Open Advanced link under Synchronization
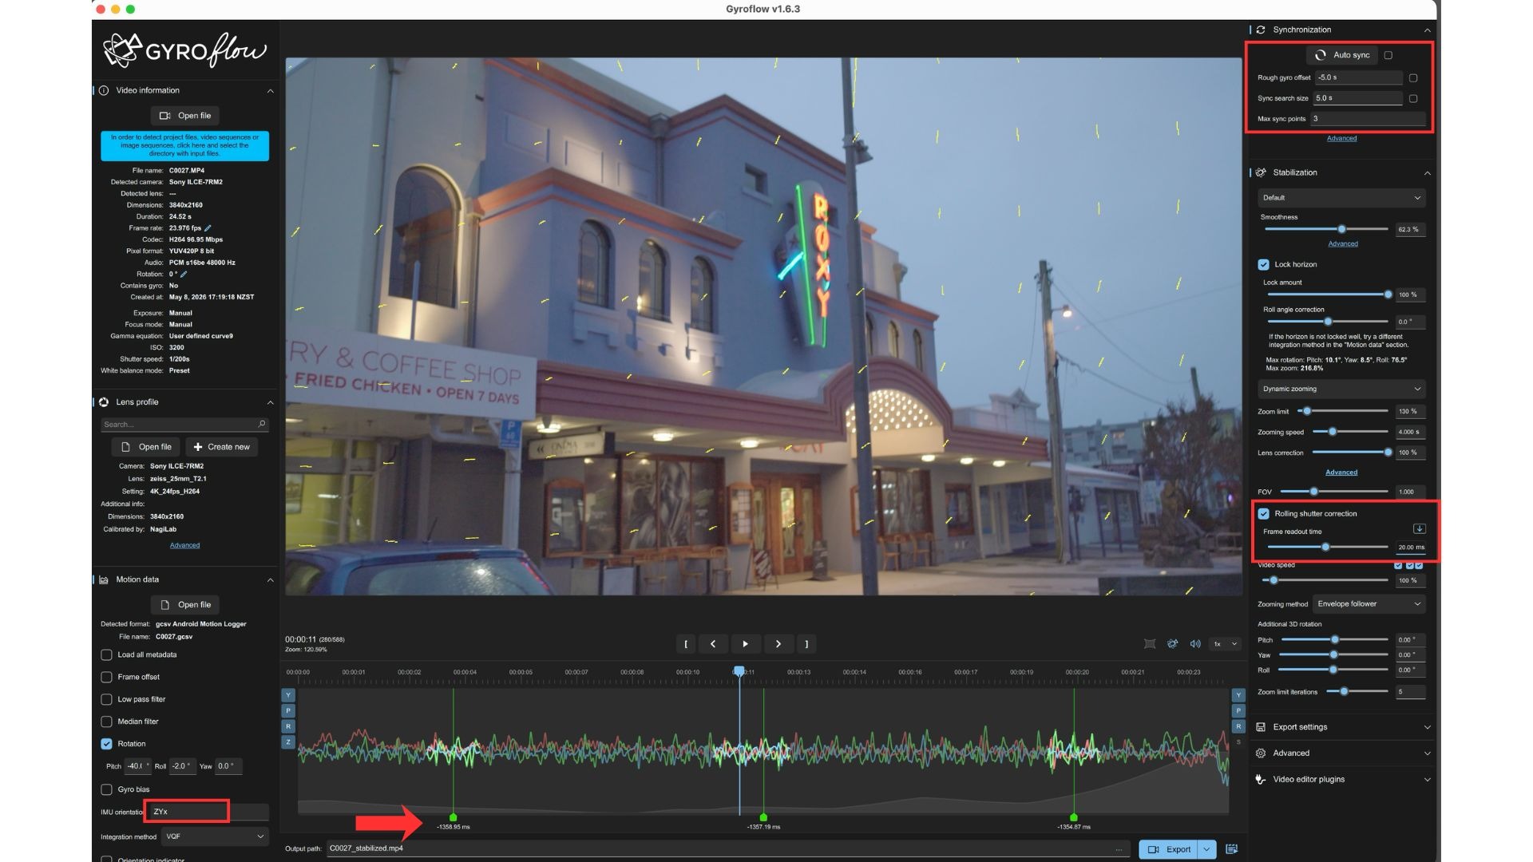This screenshot has height=862, width=1533. 1341,139
